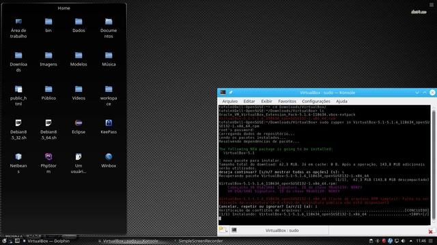Open the Arquivo menu in Konsole
This screenshot has height=245, width=437.
(x=230, y=101)
